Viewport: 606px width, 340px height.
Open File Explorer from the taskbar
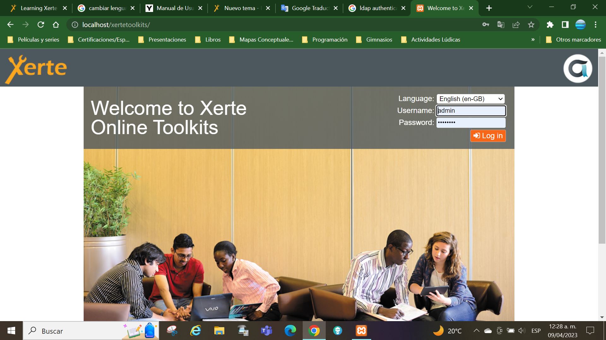(x=219, y=331)
